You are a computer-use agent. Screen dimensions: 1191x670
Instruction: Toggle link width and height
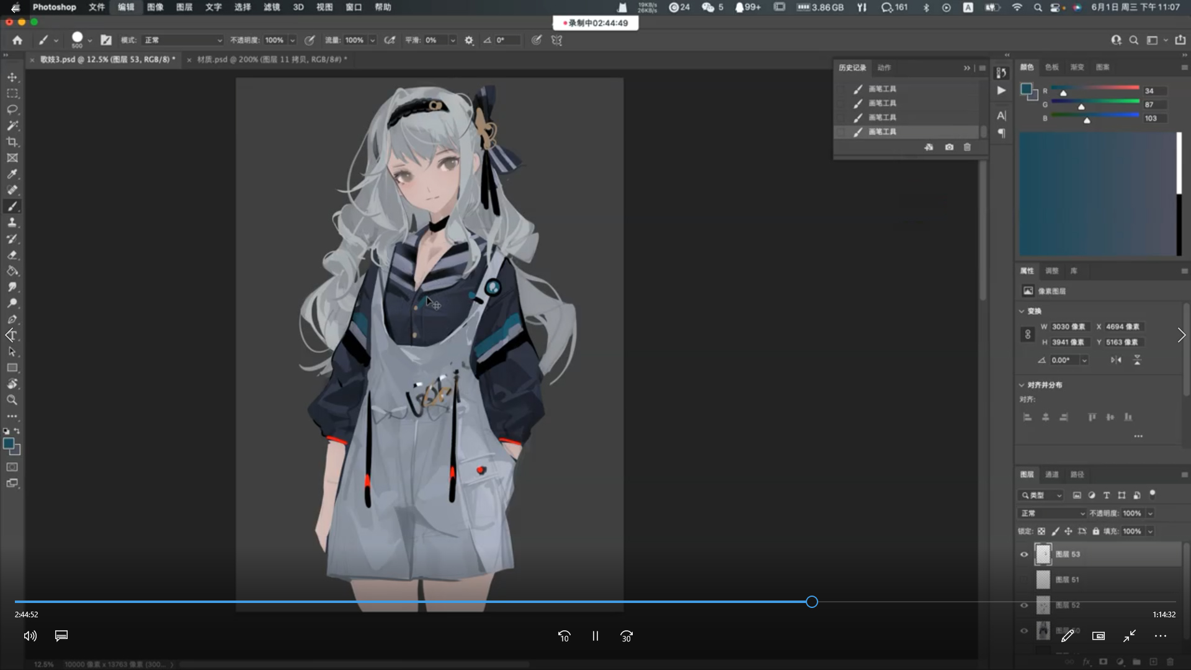coord(1027,334)
